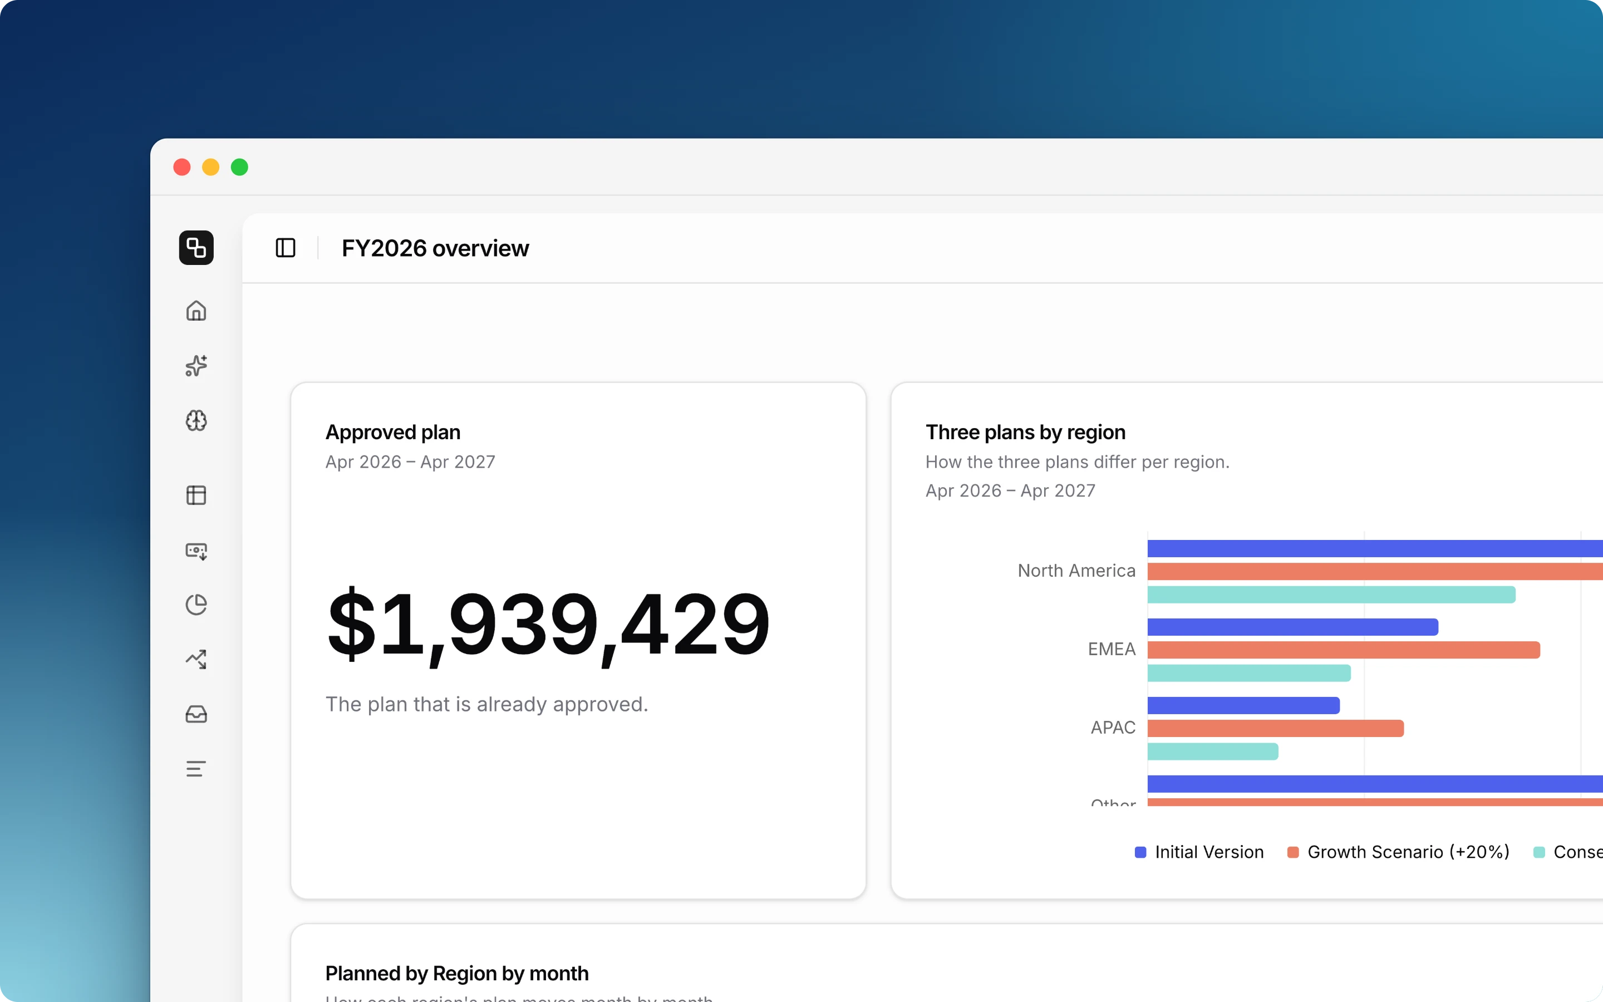
Task: Click the green macOS zoom button
Action: [x=240, y=167]
